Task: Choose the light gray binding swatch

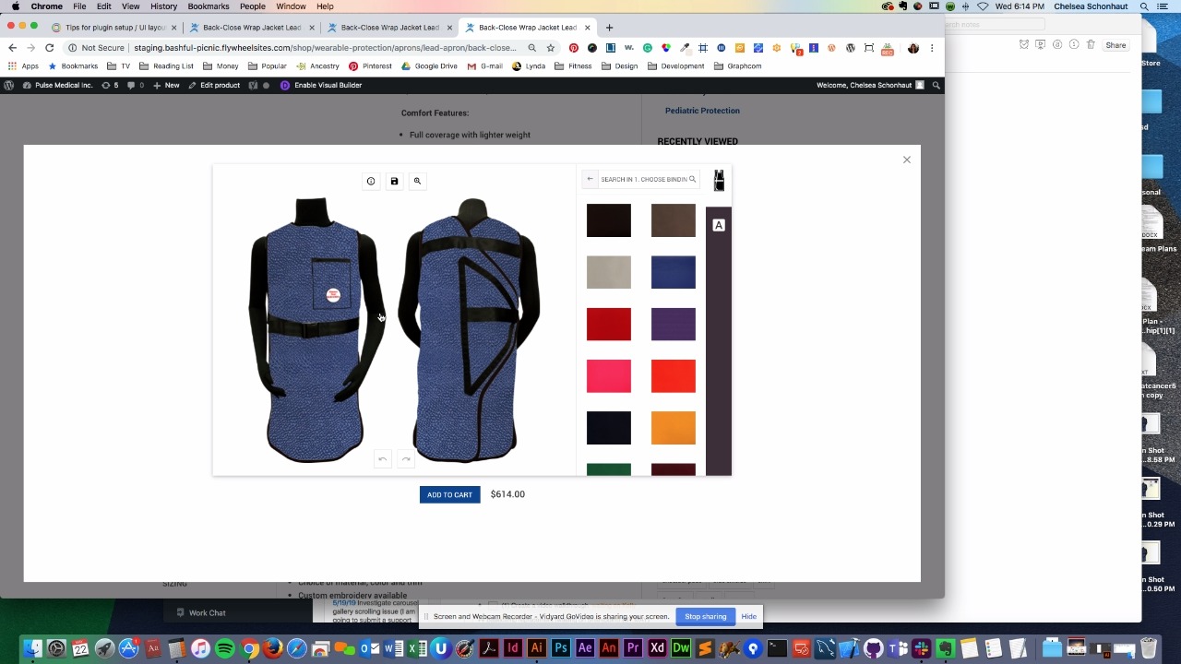Action: 609,272
